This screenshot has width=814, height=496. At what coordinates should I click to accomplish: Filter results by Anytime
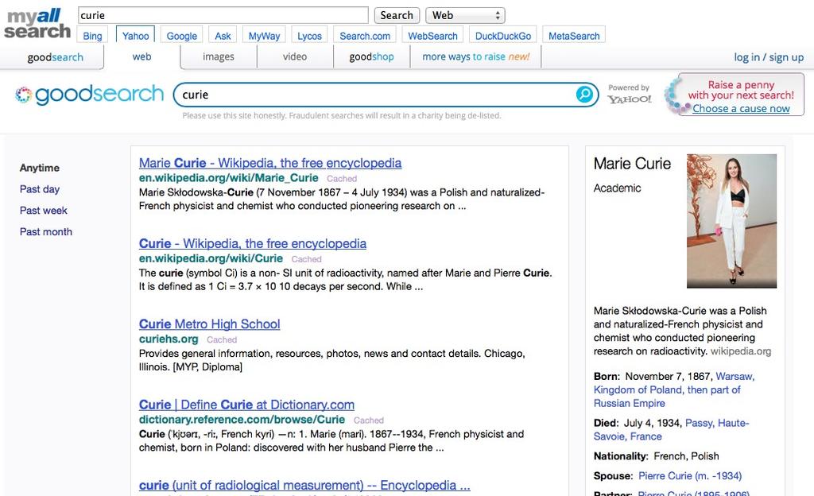[x=40, y=168]
